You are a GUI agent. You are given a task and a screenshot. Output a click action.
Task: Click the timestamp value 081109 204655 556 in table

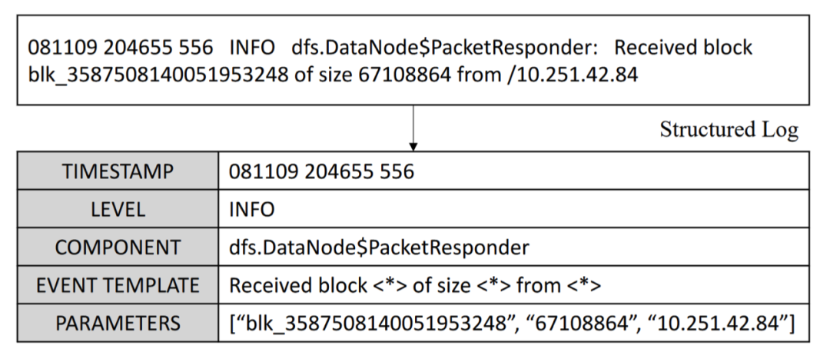(321, 171)
